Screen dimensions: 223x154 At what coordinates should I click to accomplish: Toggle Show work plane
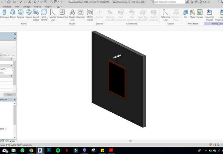coord(193,14)
